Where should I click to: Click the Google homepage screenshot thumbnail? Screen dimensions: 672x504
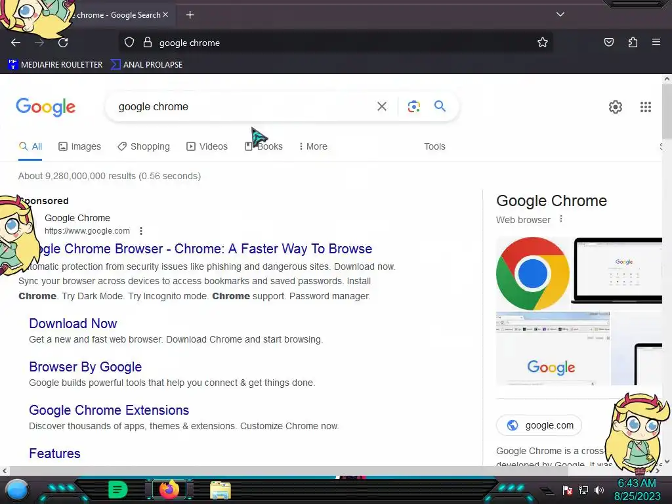coord(553,349)
